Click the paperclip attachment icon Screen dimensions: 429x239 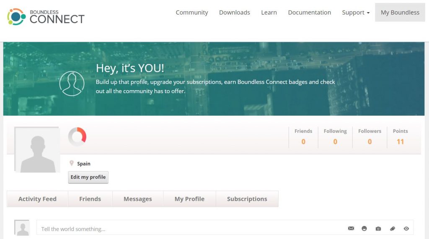(x=392, y=229)
